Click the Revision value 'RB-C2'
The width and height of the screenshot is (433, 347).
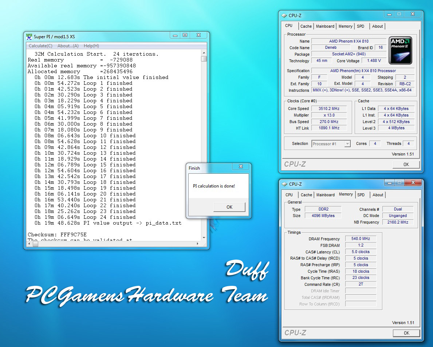405,84
